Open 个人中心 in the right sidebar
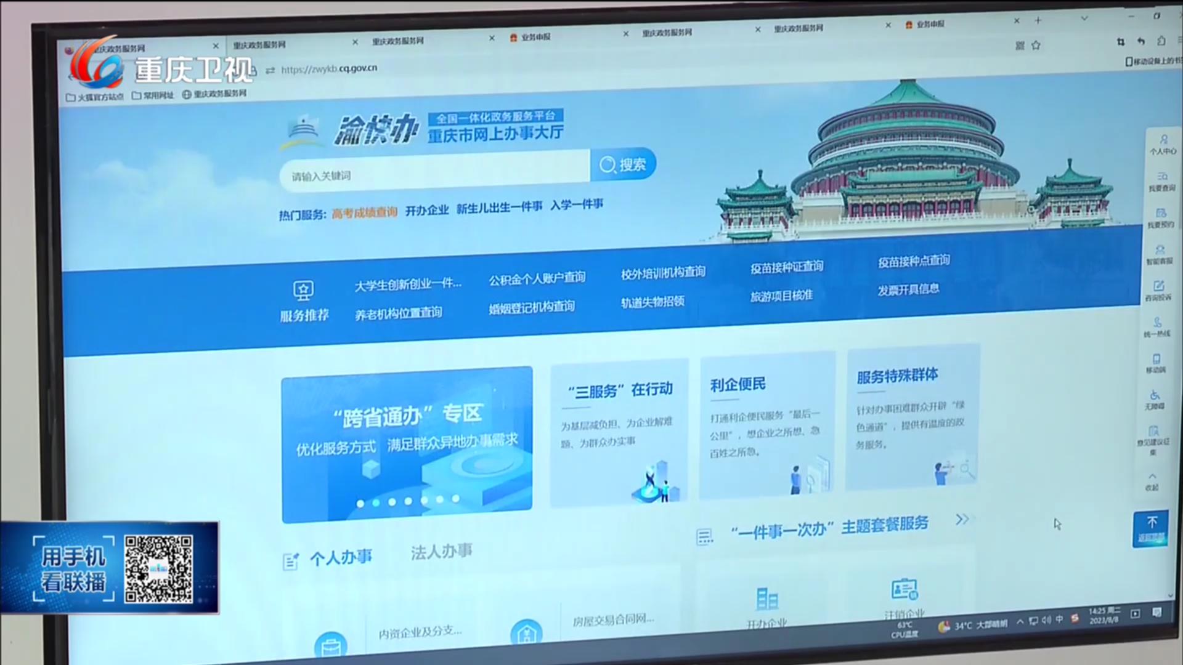The image size is (1183, 665). pos(1163,143)
